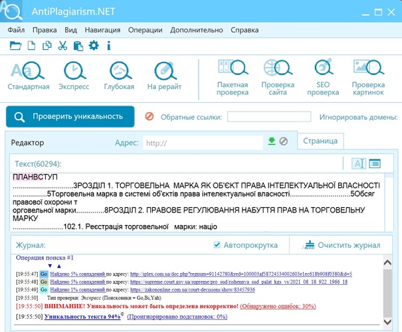Screen dimensions: 402x332
Task: Select the Экспресс check mode
Action: tap(74, 76)
